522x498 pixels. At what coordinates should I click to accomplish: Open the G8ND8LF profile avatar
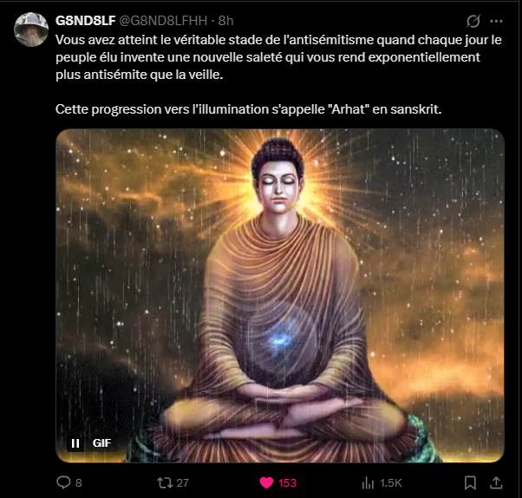[31, 29]
